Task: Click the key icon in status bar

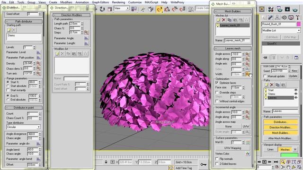Action: point(203,164)
